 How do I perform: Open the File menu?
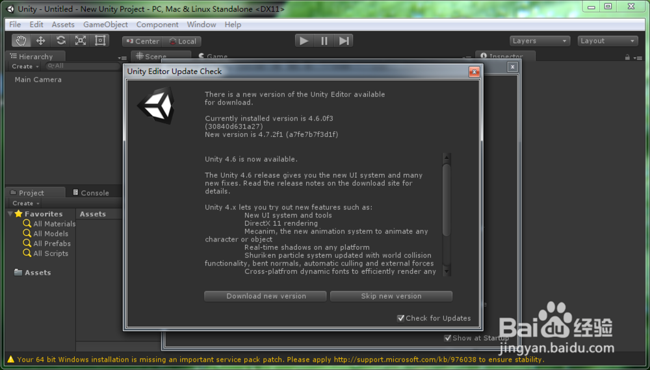[15, 25]
